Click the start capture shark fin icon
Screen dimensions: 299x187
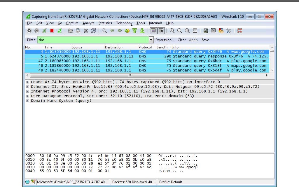coord(44,31)
